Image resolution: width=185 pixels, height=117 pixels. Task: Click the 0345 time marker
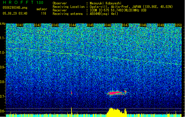coord(90,25)
